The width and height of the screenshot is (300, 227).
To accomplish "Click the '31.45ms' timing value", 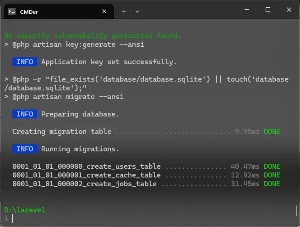I will tap(245, 184).
